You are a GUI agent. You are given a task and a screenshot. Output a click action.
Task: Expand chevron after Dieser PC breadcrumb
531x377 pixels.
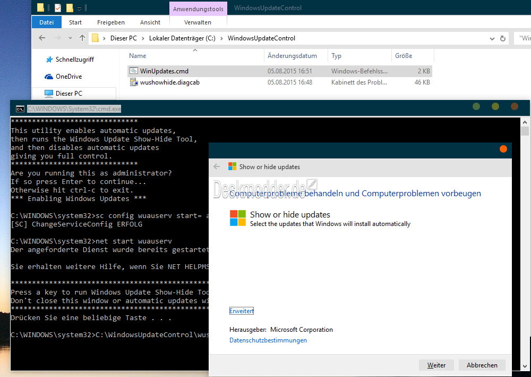(x=142, y=38)
